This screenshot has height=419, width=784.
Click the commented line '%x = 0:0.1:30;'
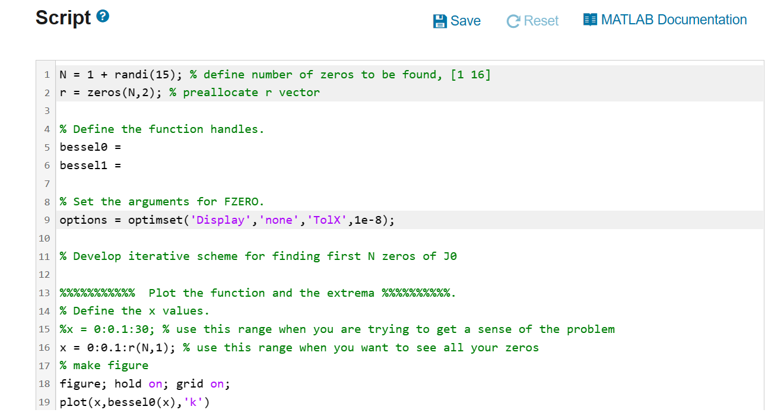coord(107,329)
